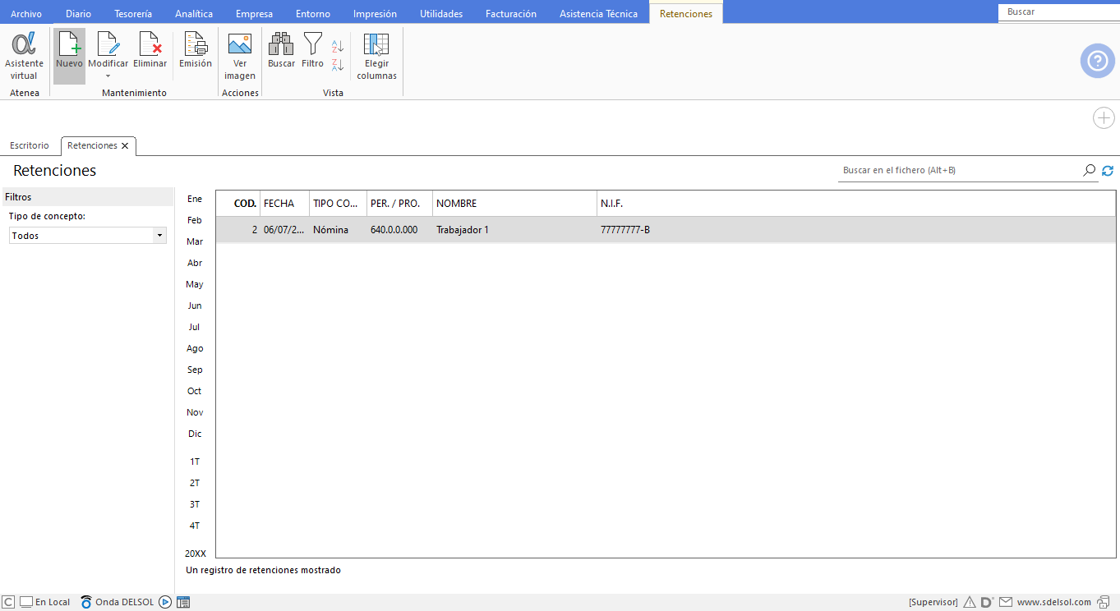Click the round plus add button
Image resolution: width=1120 pixels, height=611 pixels.
coord(1104,118)
